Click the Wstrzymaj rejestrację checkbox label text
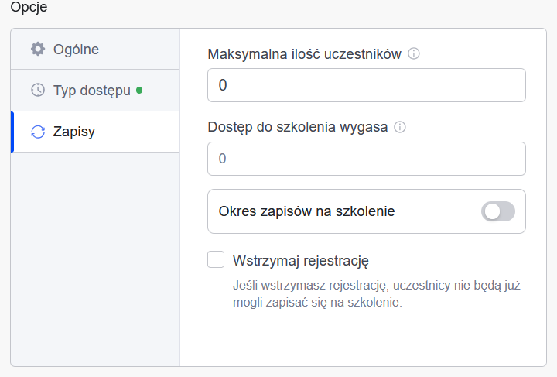557x377 pixels. coord(301,260)
